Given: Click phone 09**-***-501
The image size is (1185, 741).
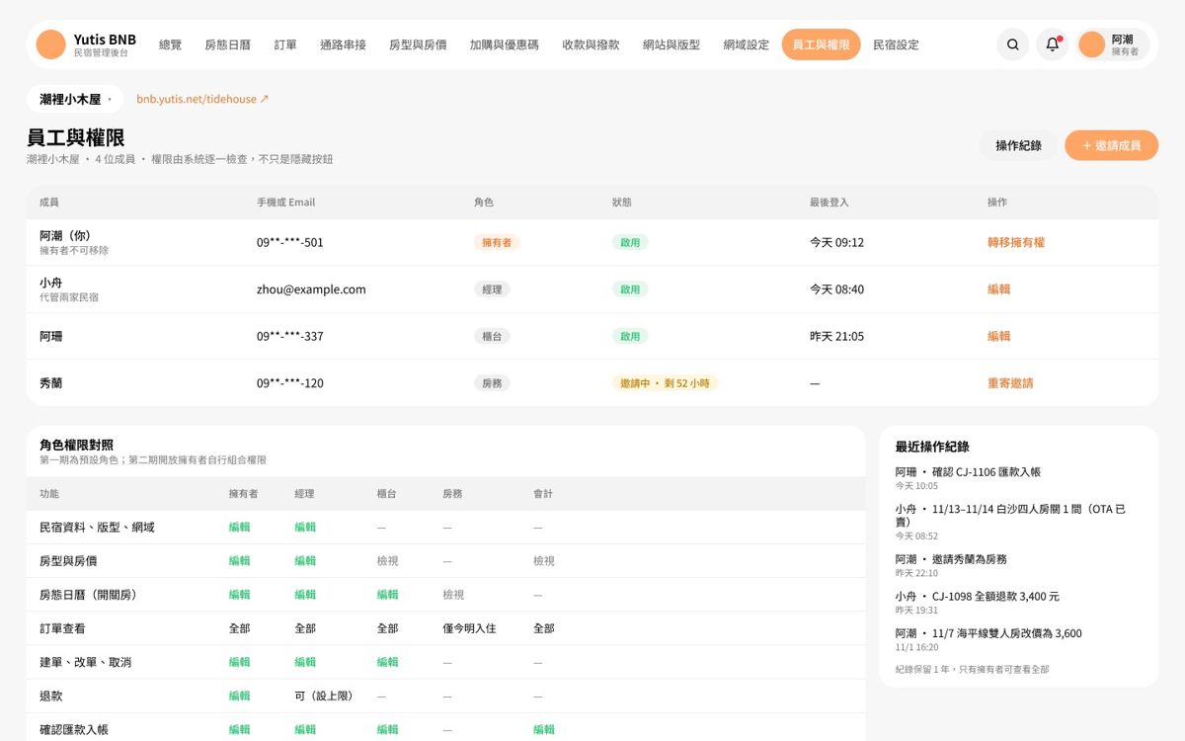Looking at the screenshot, I should coord(290,242).
